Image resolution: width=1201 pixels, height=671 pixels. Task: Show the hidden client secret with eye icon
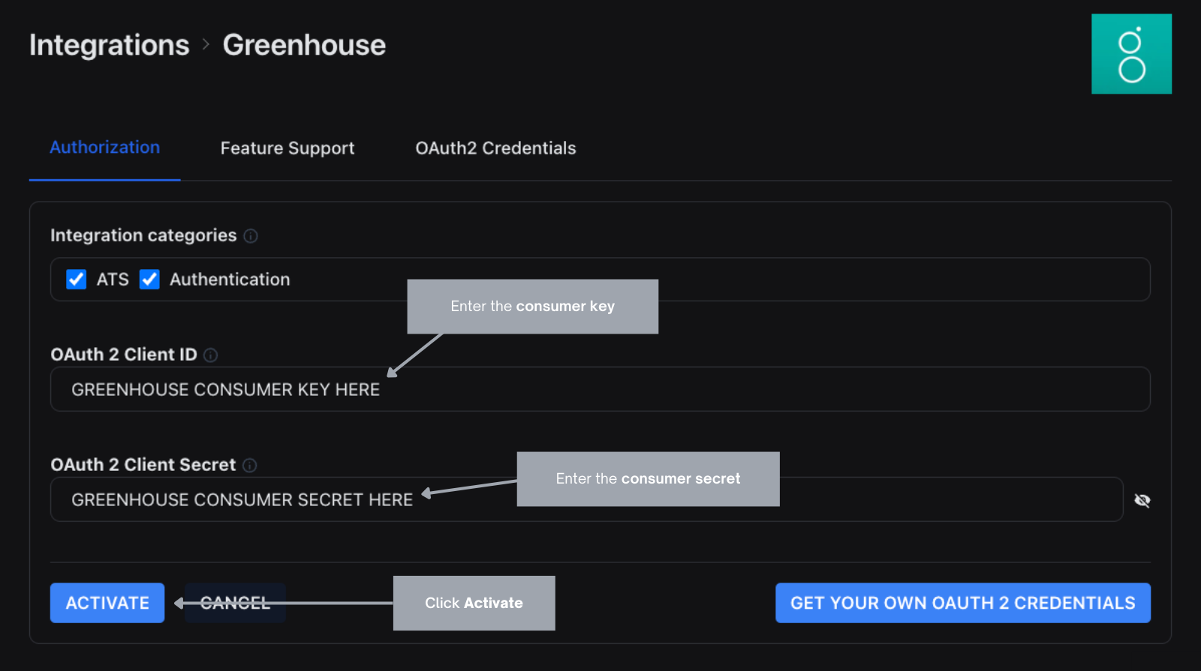click(x=1142, y=500)
